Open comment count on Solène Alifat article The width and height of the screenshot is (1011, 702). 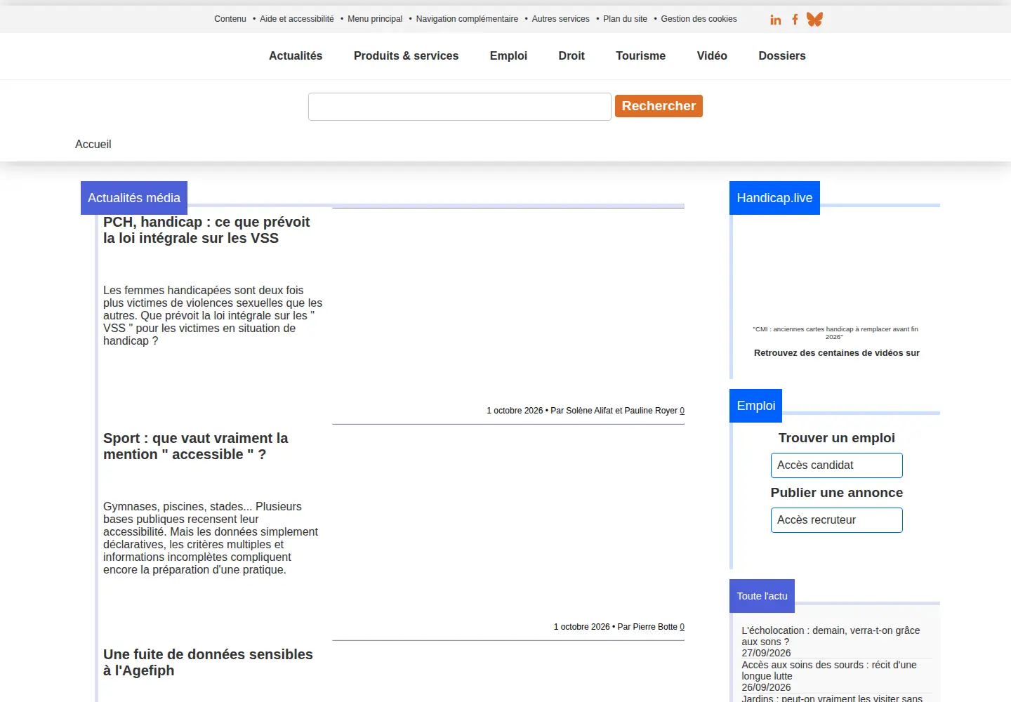coord(682,411)
